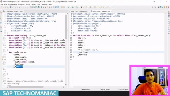Image resolution: width=170 pixels, height=96 pixels.
Task: Close the active ZDDLS_SAMPLE_07 tab
Action: click(111, 11)
